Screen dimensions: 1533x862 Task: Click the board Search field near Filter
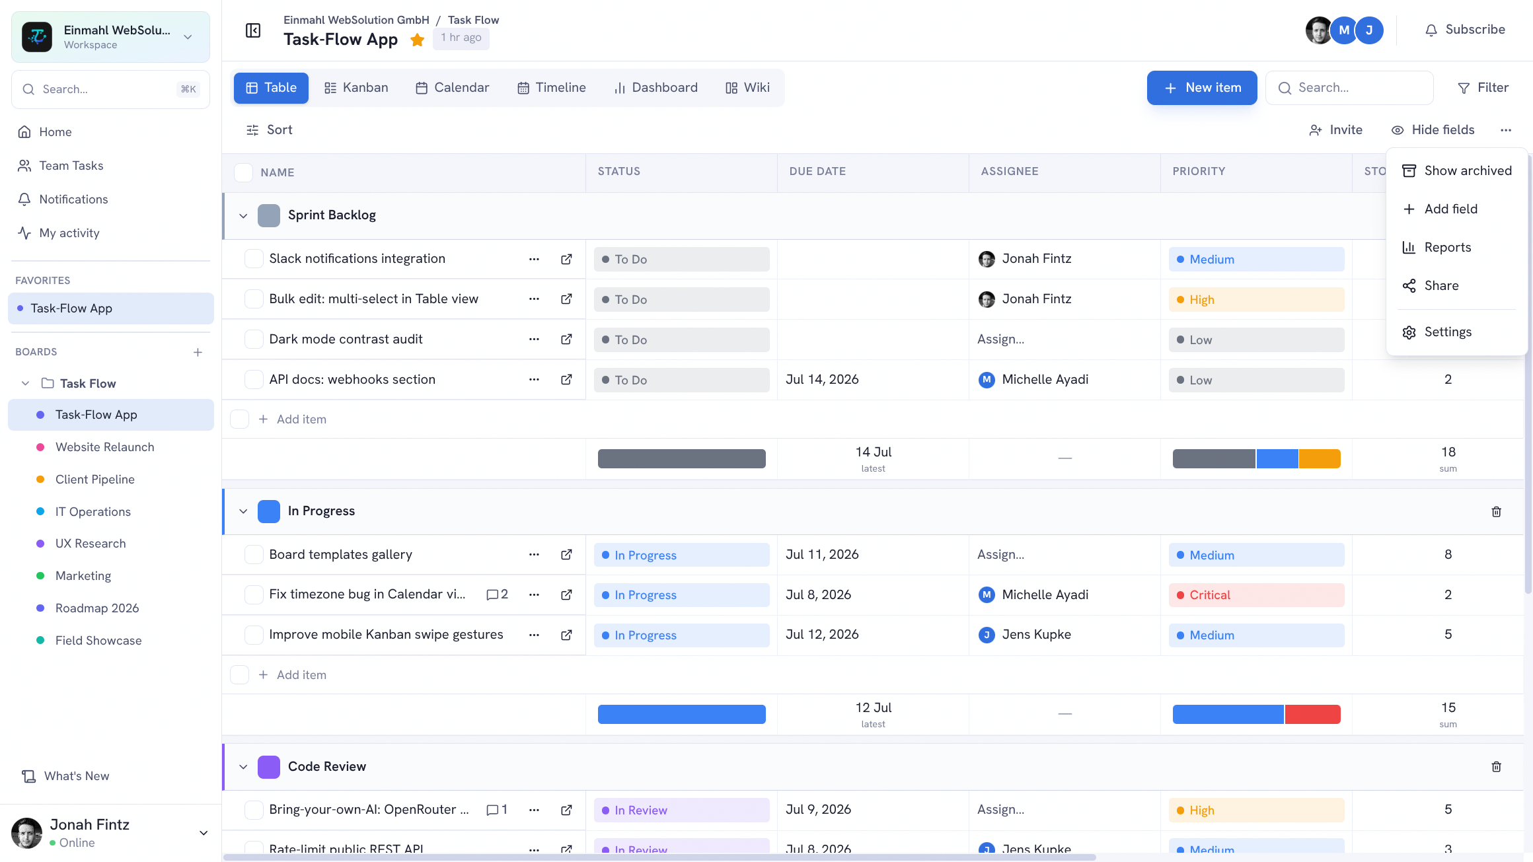click(1349, 88)
